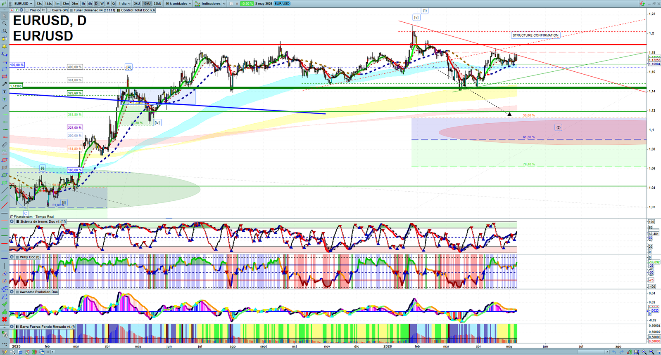Open the Indicadores chart icon
Viewport: 661px width, 355px height.
[197, 4]
